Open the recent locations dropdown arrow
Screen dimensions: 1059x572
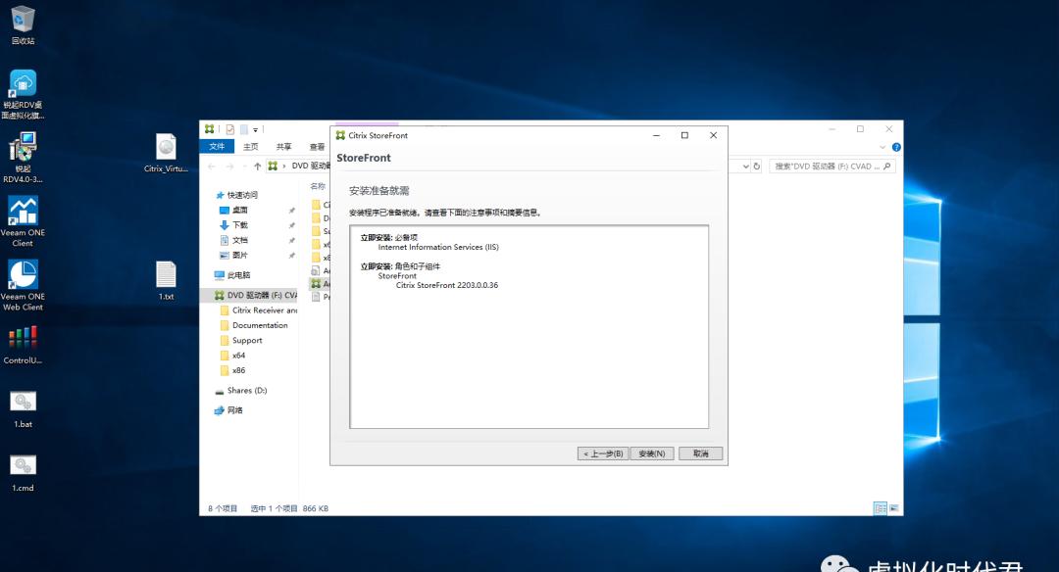(x=244, y=167)
